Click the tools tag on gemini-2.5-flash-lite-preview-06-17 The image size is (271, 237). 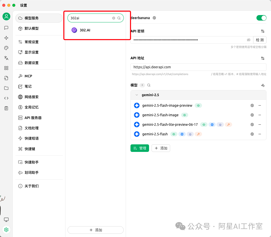point(228,125)
